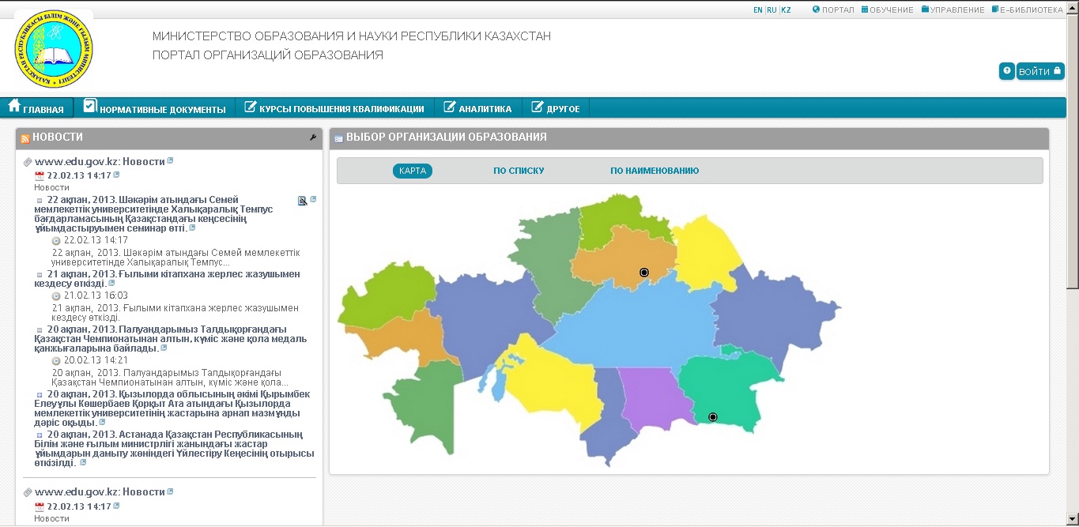
Task: Click the Е-БИБЛИОТЕКА book icon
Action: tap(994, 9)
